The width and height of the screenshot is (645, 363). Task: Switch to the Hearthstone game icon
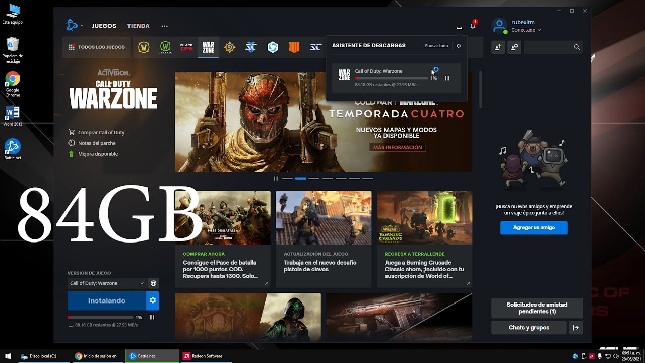tap(230, 47)
